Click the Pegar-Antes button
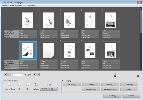 pos(91,89)
